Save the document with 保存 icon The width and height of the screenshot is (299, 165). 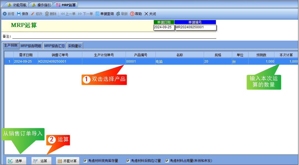click(x=19, y=14)
